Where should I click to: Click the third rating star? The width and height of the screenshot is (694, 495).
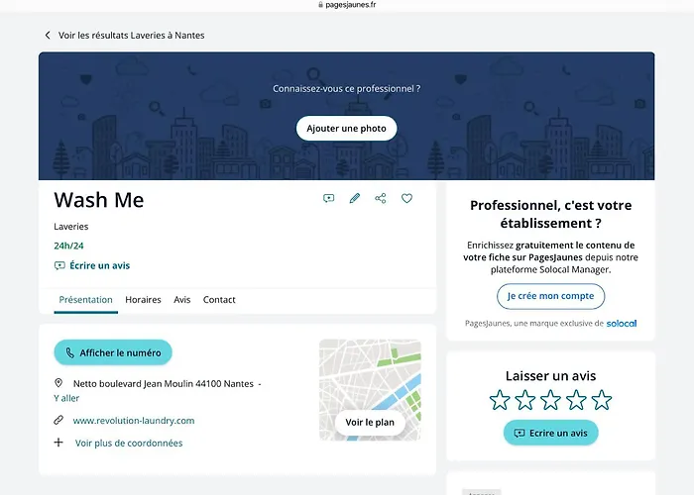pos(550,400)
